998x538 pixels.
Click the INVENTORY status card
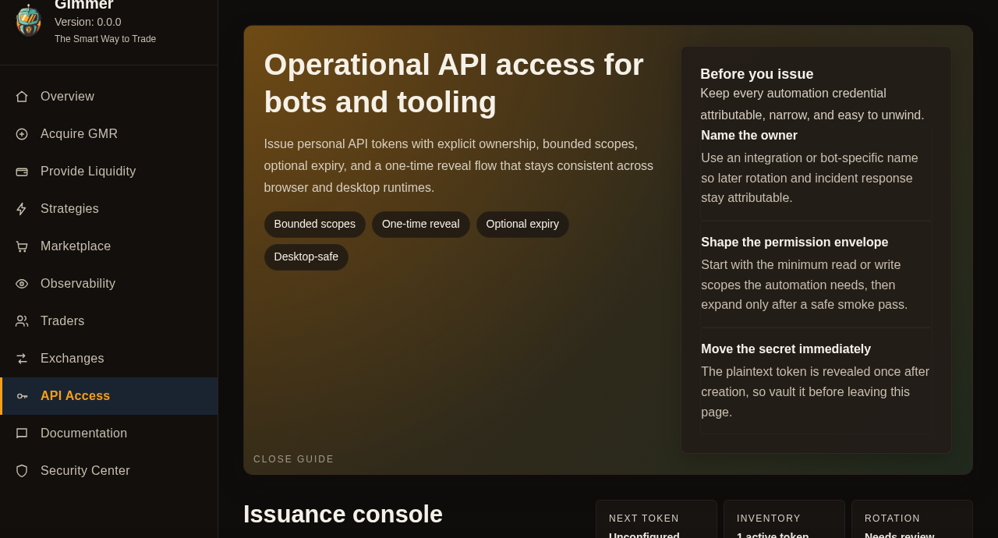tap(784, 519)
